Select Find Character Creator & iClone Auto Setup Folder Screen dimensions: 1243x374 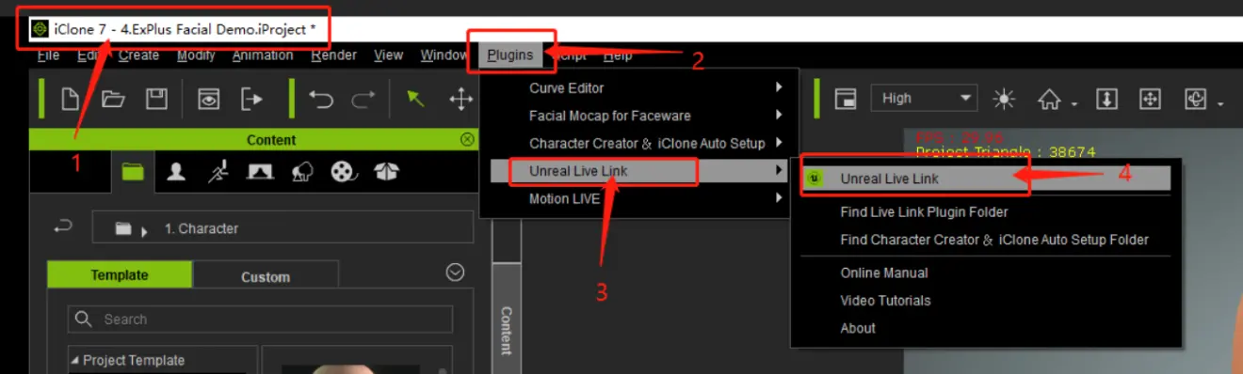[x=994, y=240]
